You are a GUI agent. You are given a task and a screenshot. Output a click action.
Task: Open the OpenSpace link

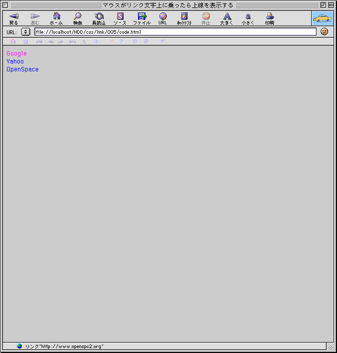[22, 69]
